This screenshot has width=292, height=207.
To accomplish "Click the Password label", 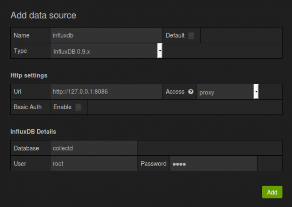I will point(154,164).
